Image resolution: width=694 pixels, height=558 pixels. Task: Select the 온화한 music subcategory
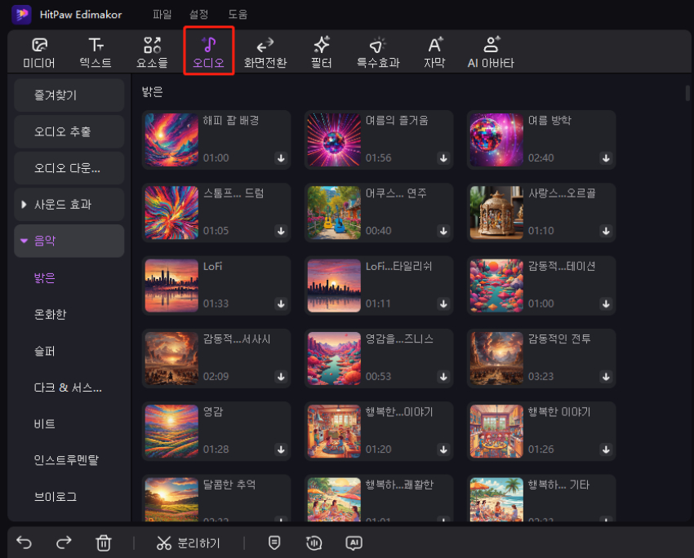50,314
